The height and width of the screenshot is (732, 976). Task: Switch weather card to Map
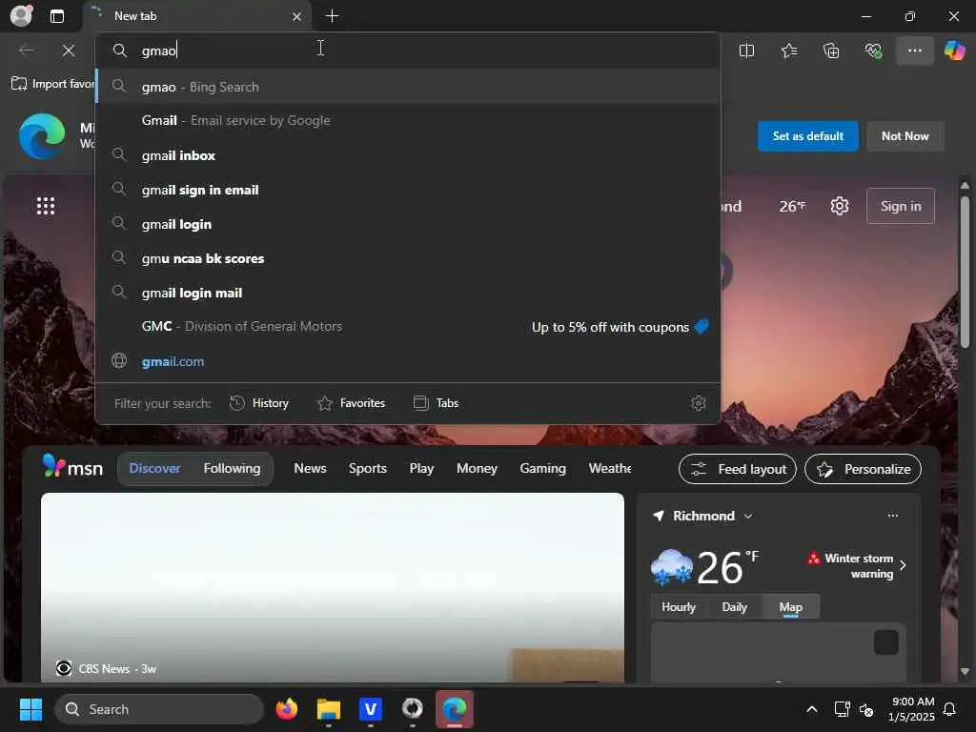790,607
